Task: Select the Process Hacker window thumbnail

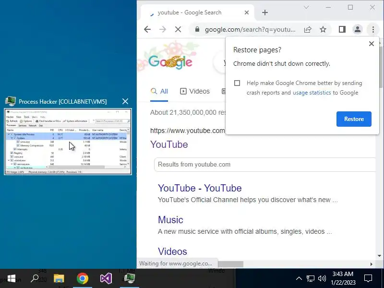Action: point(68,142)
